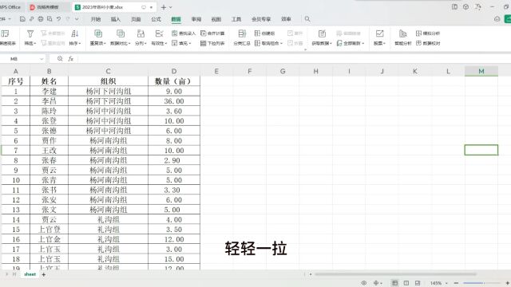Switch to the xlsx workbook document tab
Viewport: 511px width, 287px height.
(114, 7)
